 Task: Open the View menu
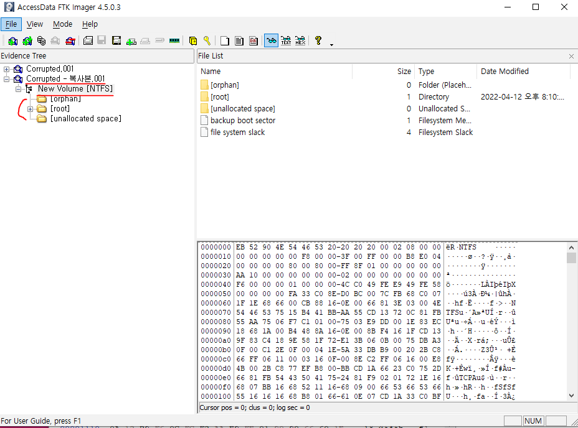click(x=35, y=24)
